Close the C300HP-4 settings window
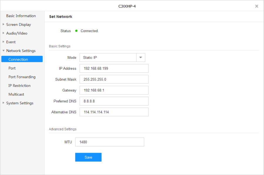This screenshot has width=264, height=175. (x=257, y=6)
